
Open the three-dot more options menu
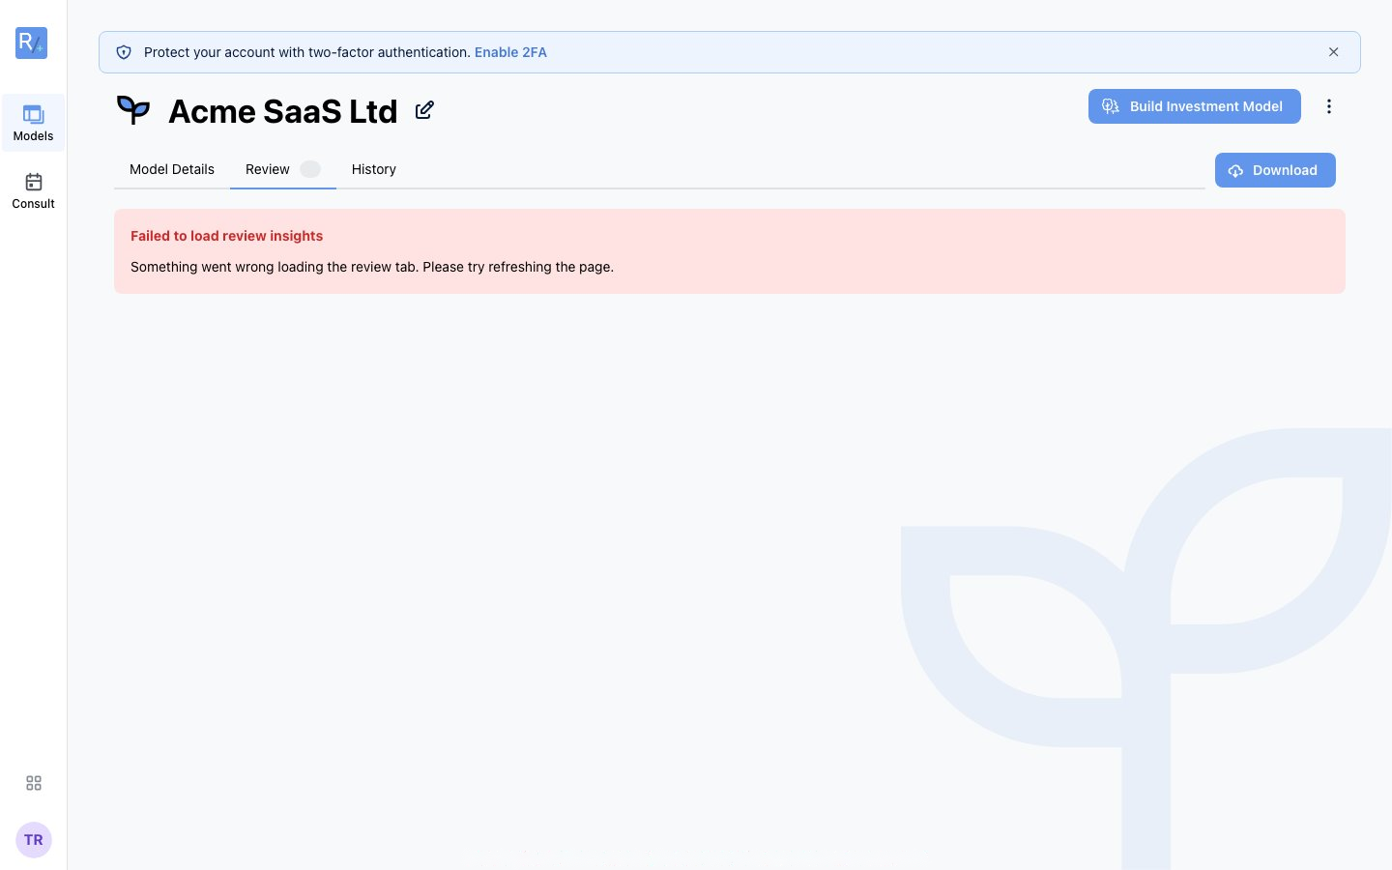(x=1329, y=106)
